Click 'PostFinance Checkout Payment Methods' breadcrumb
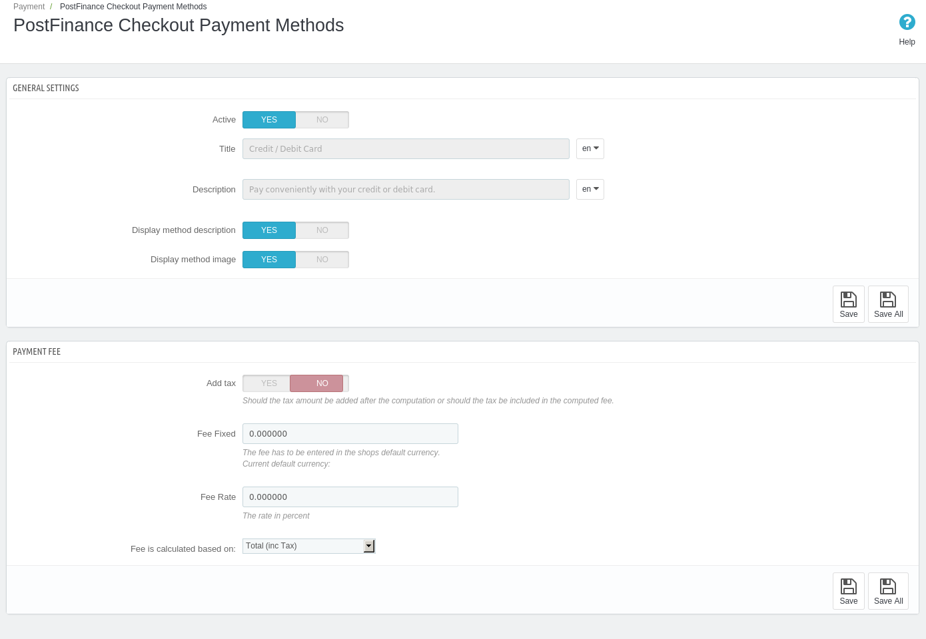926x639 pixels. click(x=133, y=7)
